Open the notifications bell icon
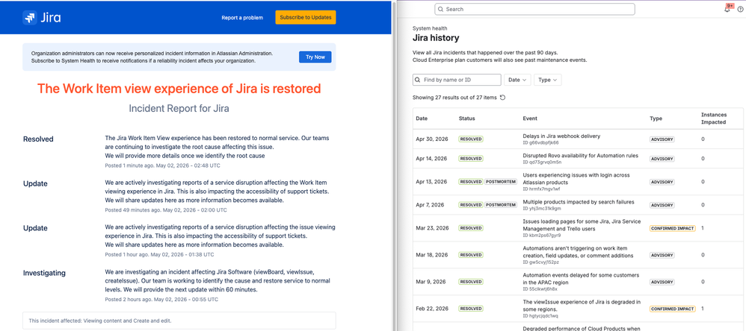The image size is (746, 331). [x=727, y=9]
